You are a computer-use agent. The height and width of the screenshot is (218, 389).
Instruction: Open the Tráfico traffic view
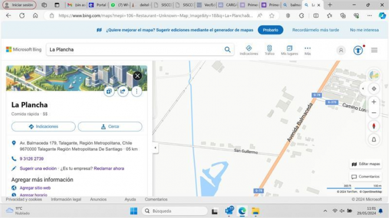click(269, 50)
